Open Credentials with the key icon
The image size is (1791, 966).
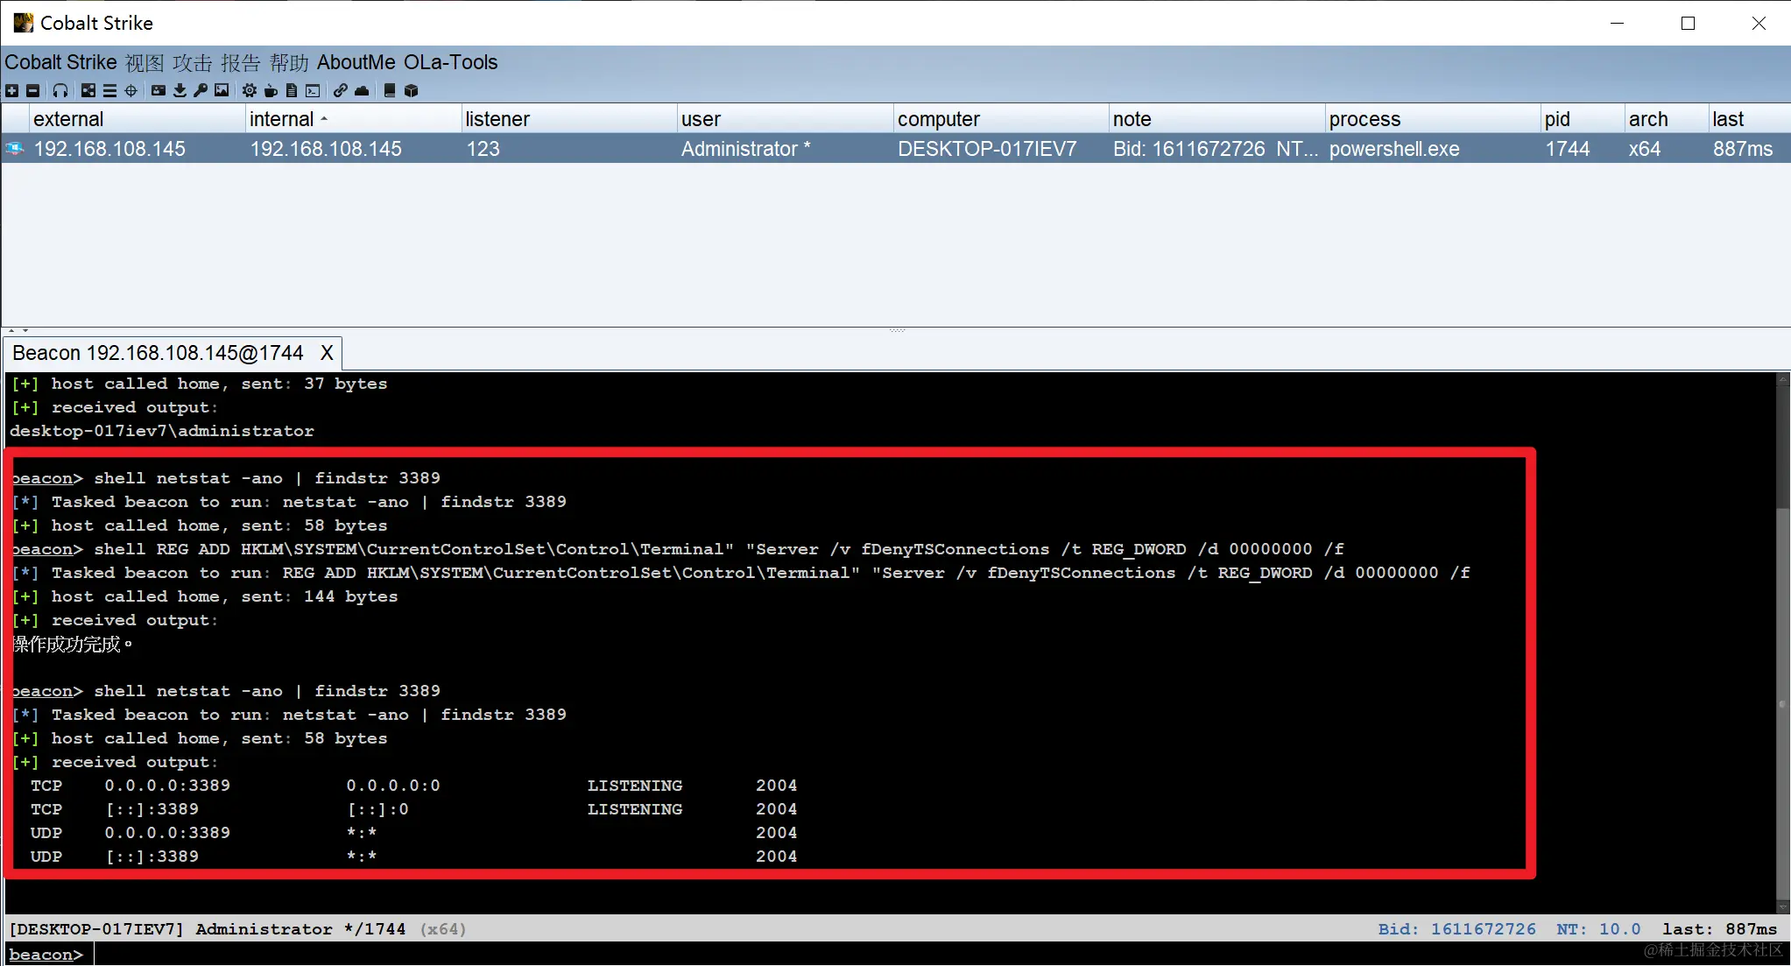201,90
